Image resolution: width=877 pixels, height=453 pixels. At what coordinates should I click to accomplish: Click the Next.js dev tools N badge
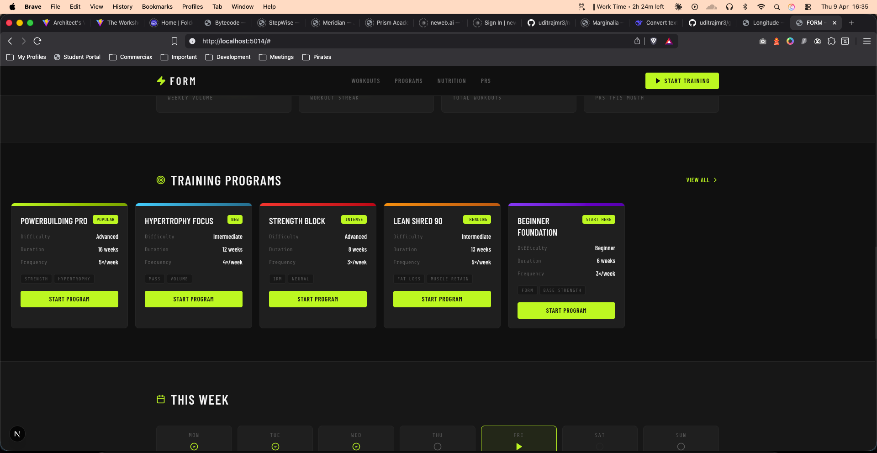click(17, 434)
